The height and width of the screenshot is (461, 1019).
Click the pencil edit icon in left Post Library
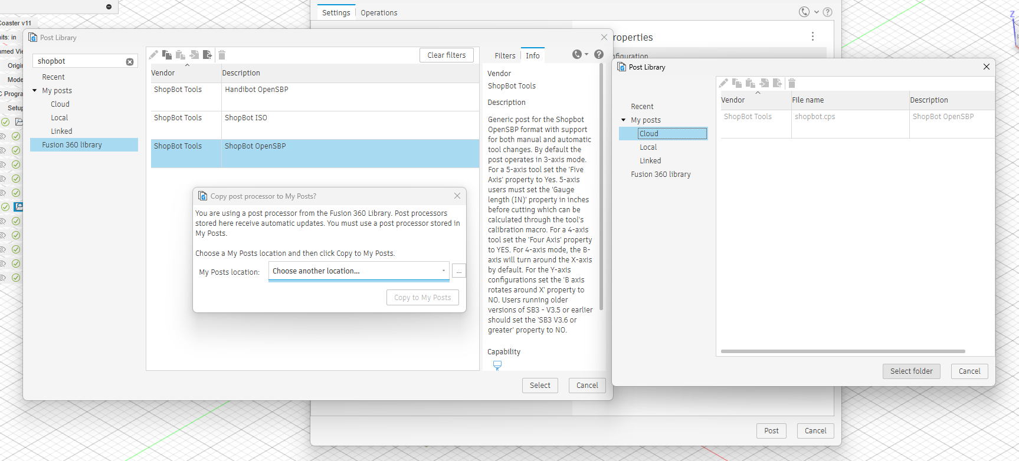pos(153,55)
